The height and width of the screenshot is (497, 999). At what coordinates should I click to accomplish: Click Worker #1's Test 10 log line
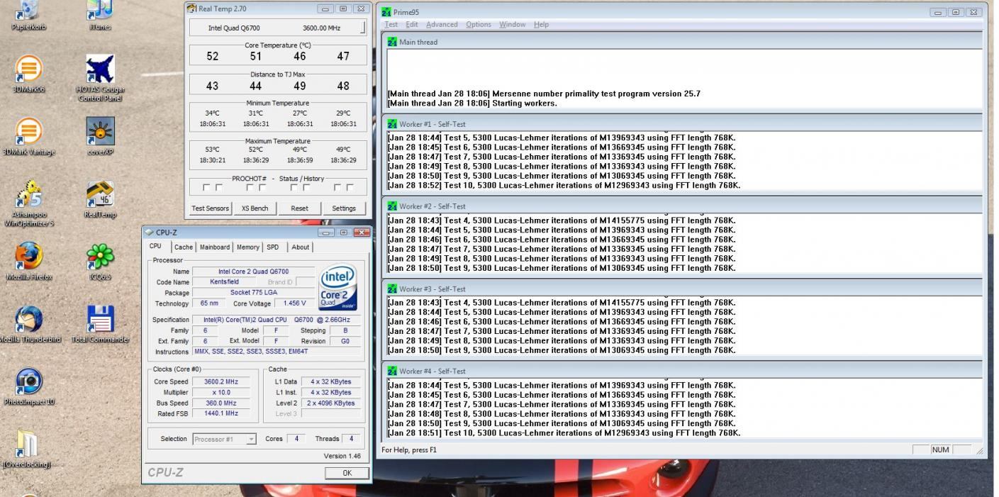[x=564, y=186]
